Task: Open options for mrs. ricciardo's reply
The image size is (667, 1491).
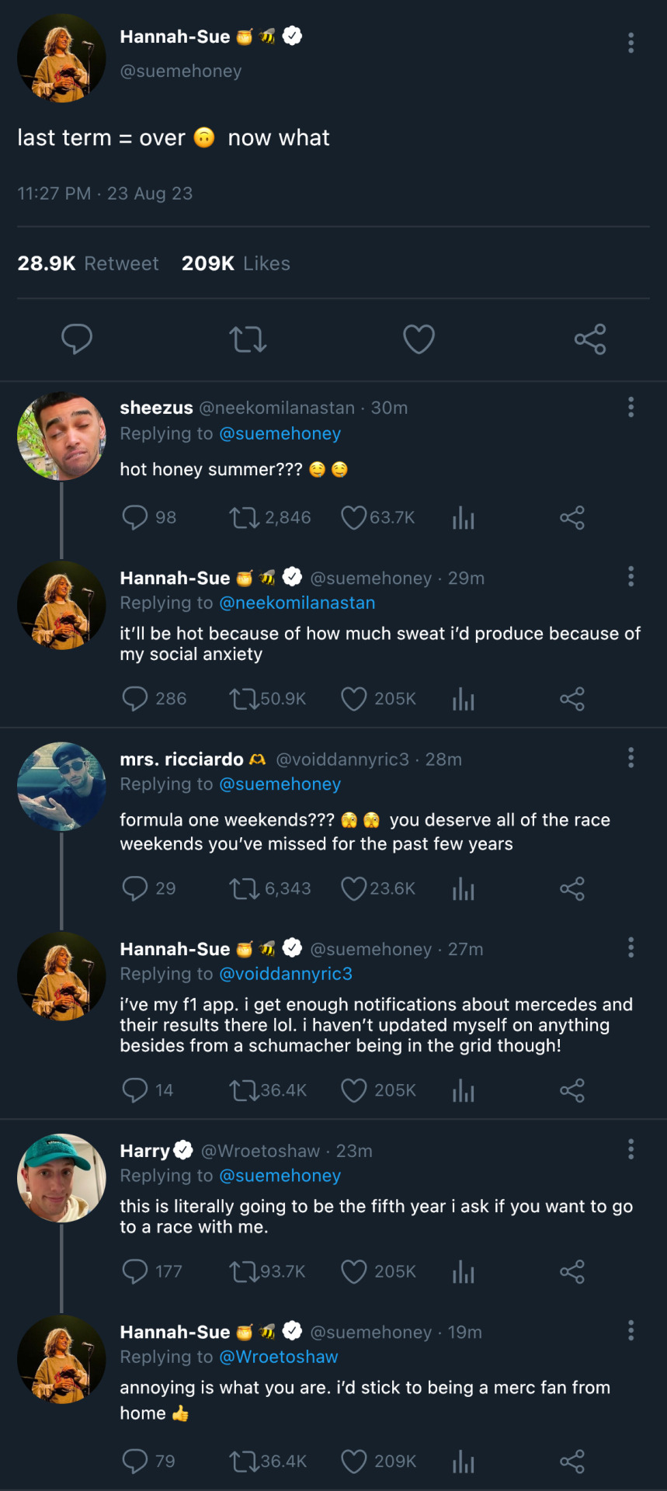Action: pos(631,757)
